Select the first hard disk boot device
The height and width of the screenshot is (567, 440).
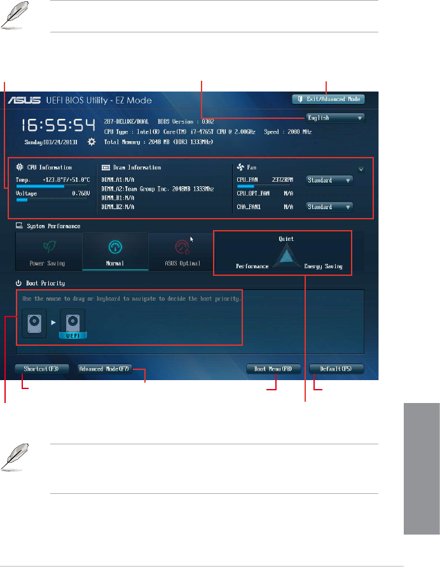[34, 323]
